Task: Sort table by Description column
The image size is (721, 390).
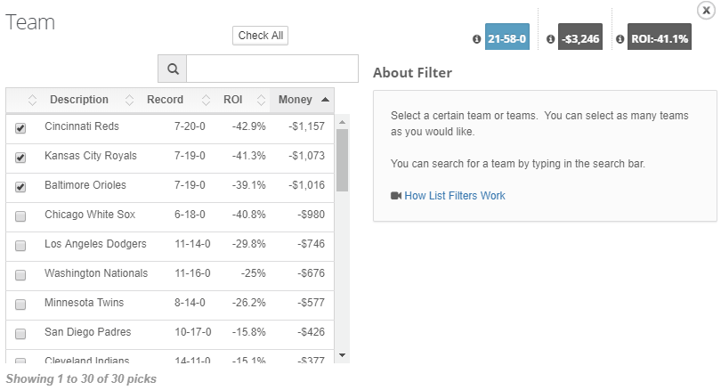Action: tap(79, 100)
